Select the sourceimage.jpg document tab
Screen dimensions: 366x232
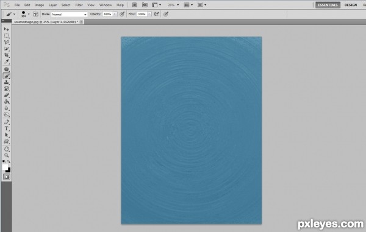coord(46,22)
